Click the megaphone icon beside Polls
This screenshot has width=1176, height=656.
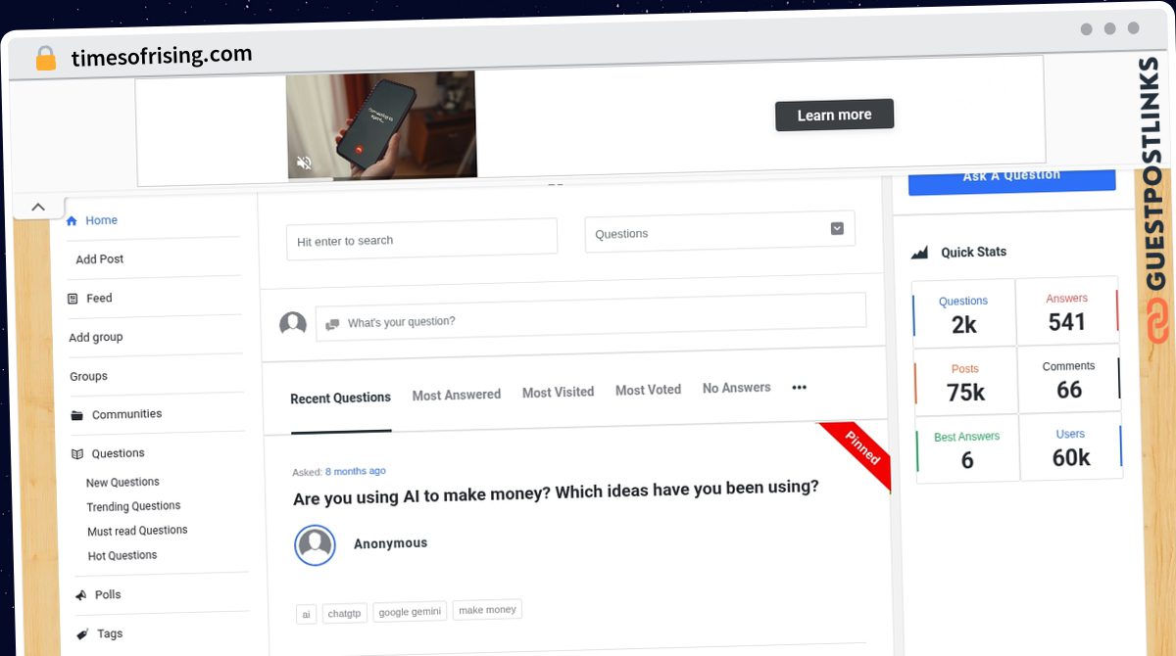(80, 594)
